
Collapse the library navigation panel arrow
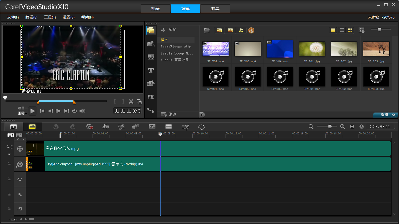pyautogui.click(x=202, y=115)
